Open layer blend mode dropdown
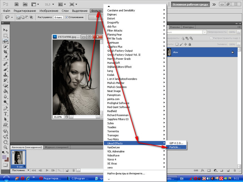This screenshot has width=243, height=182. [x=204, y=32]
